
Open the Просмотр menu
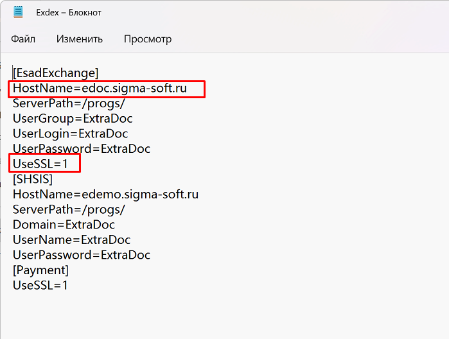[148, 39]
